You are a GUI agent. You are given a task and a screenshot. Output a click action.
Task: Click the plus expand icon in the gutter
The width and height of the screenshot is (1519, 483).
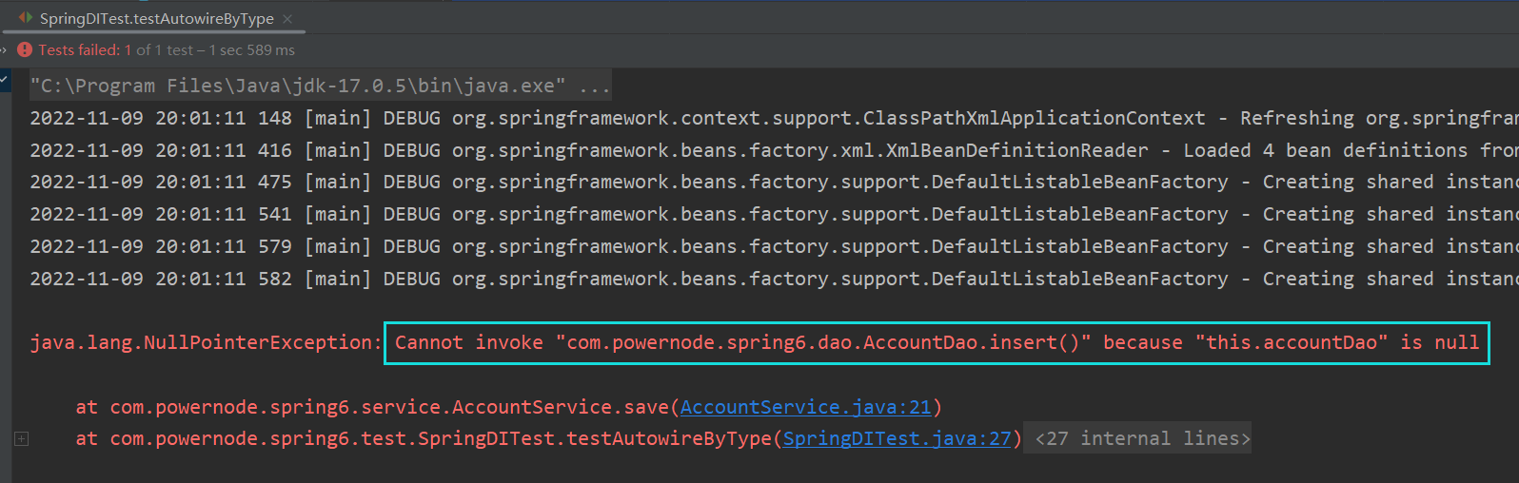22,438
